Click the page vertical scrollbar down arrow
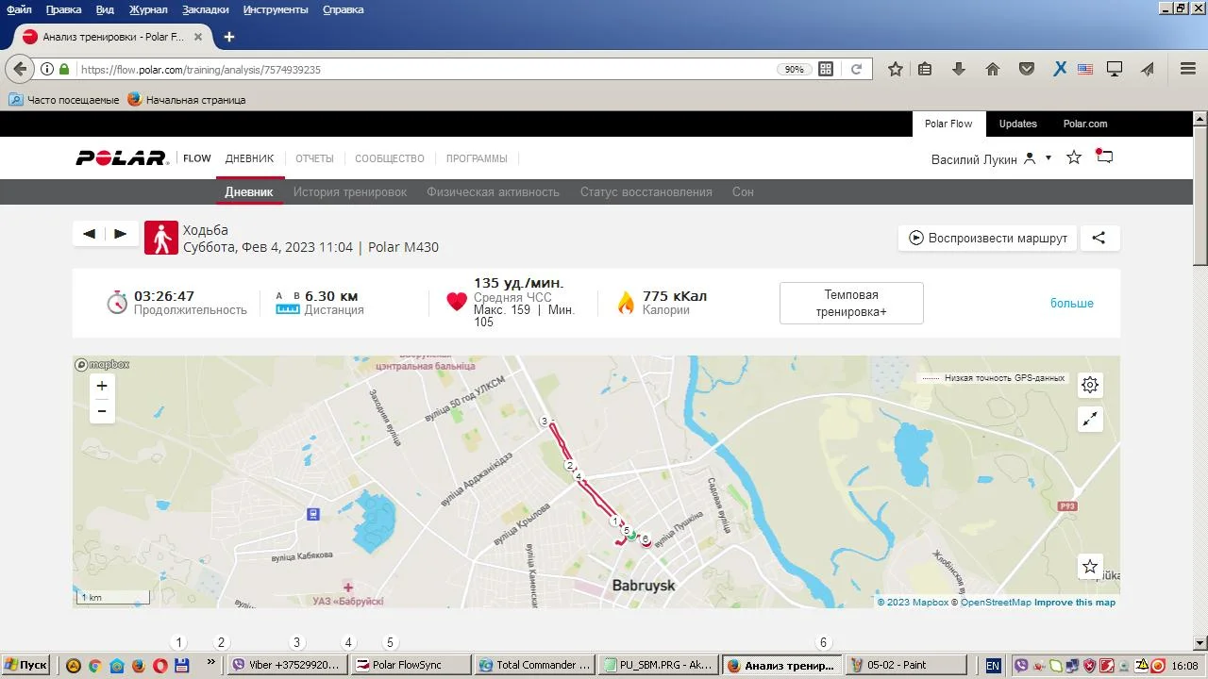 click(1200, 644)
